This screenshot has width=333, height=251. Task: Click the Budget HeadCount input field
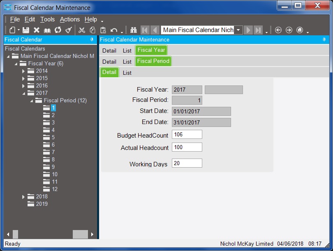tap(187, 134)
